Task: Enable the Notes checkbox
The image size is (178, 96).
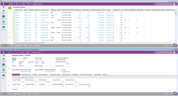Action: click(62, 70)
